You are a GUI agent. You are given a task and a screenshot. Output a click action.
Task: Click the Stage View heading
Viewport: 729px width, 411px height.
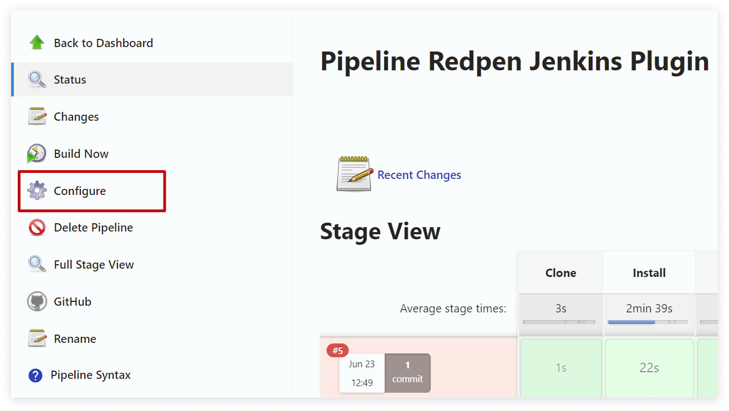pyautogui.click(x=380, y=232)
